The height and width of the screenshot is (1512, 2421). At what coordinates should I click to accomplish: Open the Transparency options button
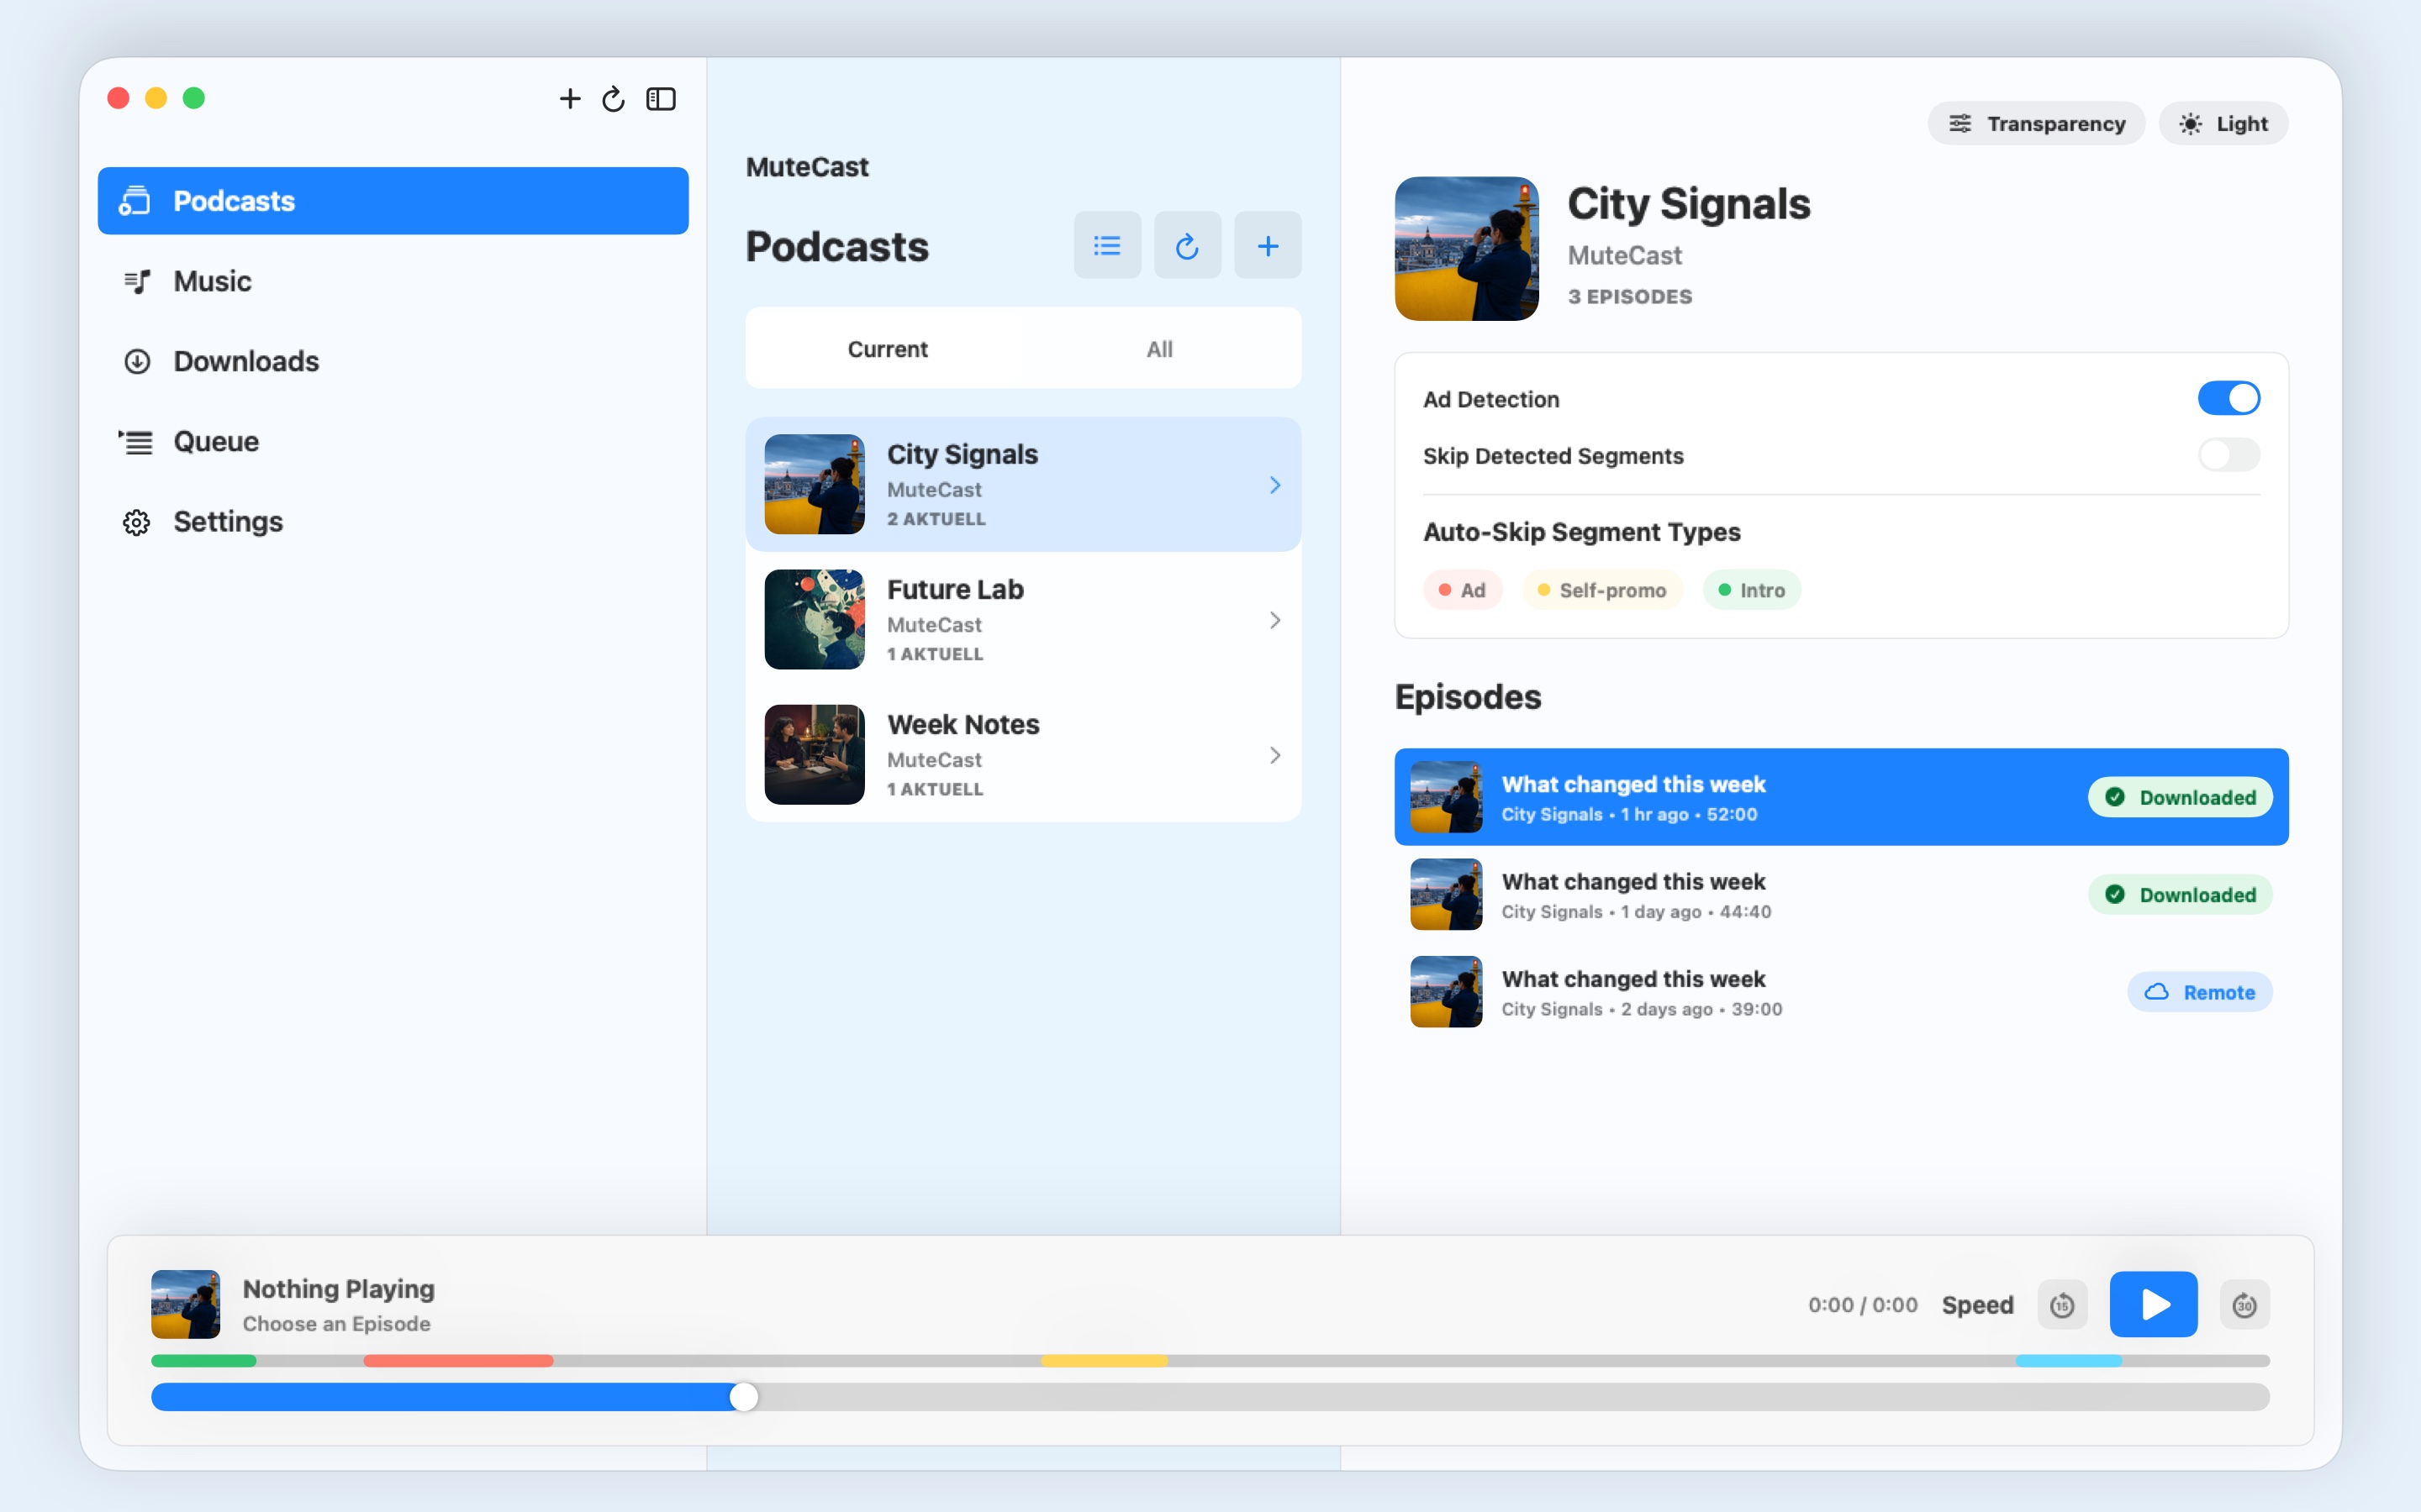coord(2036,123)
